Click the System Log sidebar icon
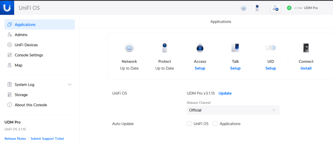 click(x=9, y=85)
